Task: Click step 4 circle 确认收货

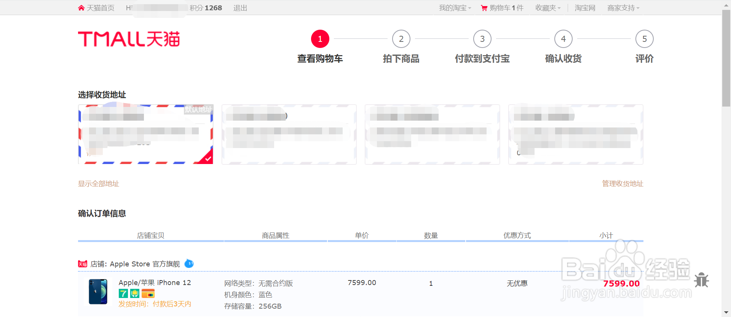Action: [x=563, y=39]
